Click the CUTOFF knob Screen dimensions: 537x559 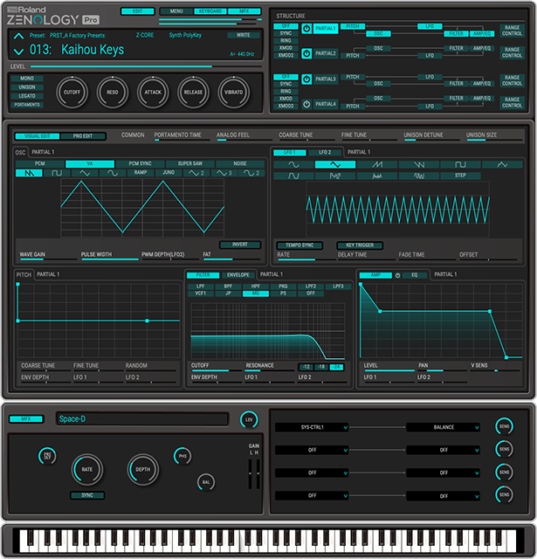[x=74, y=92]
